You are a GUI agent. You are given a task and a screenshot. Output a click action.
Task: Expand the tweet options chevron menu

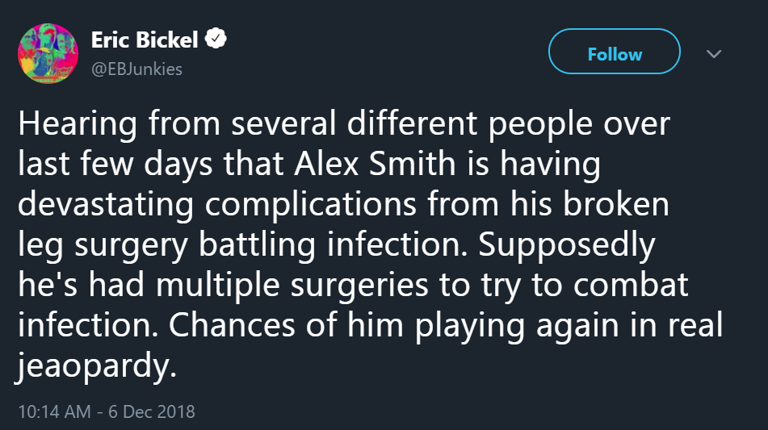point(714,54)
